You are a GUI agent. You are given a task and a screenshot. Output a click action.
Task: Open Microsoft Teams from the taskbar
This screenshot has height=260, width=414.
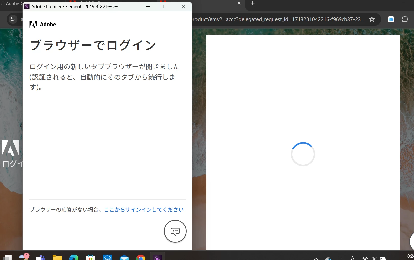[x=41, y=257]
